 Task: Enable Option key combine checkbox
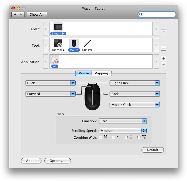coord(139,137)
